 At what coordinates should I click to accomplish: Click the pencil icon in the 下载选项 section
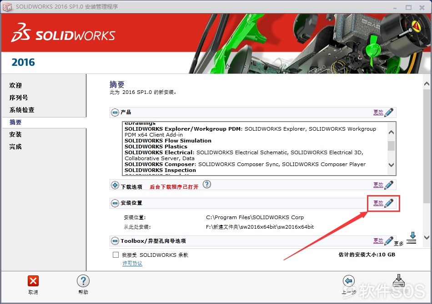(389, 185)
